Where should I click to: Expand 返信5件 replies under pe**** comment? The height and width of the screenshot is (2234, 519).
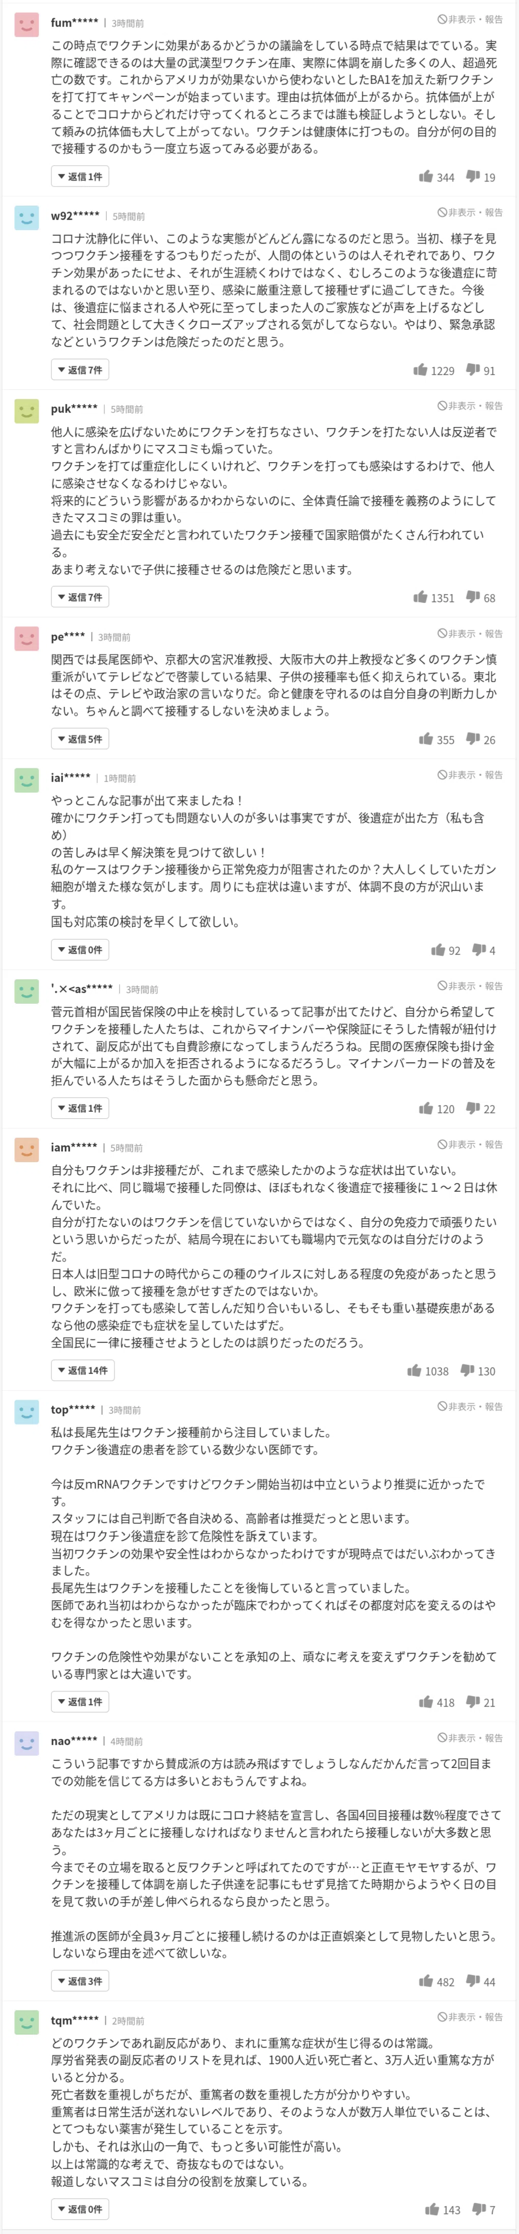80,740
